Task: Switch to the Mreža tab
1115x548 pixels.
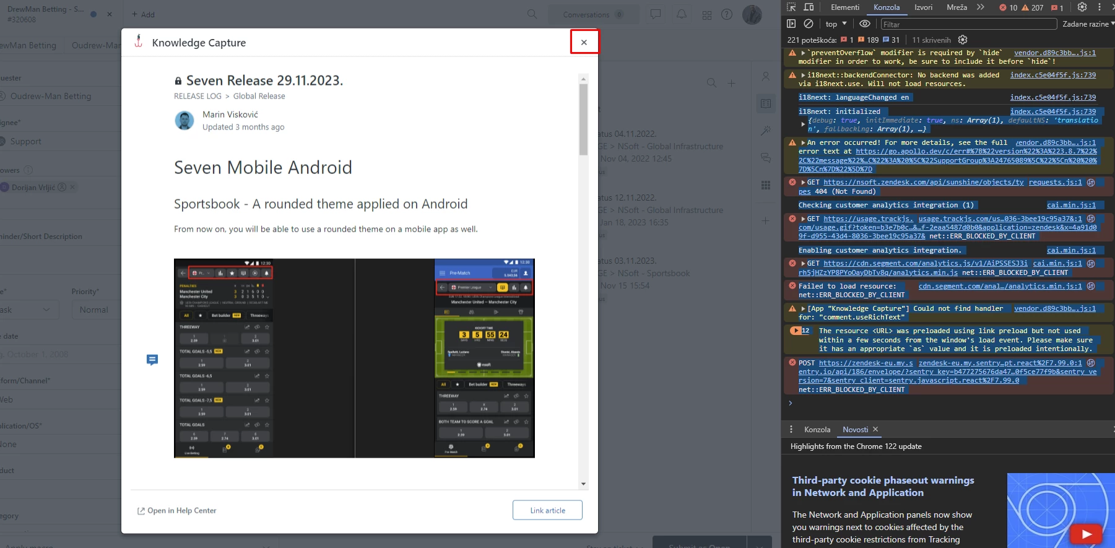Action: (957, 7)
